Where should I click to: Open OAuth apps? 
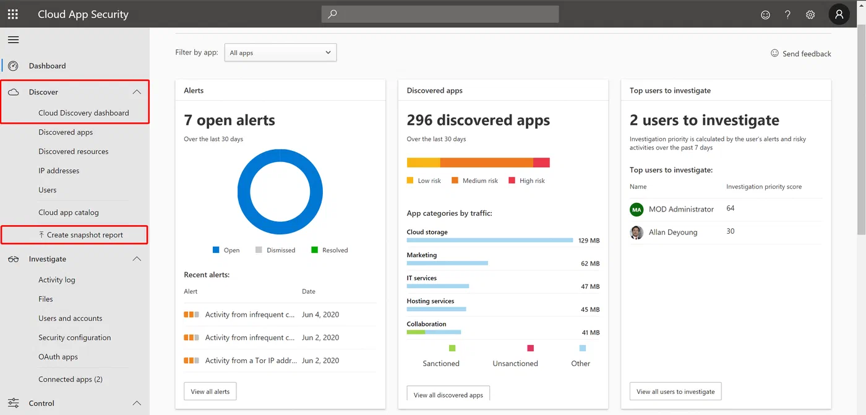[58, 357]
